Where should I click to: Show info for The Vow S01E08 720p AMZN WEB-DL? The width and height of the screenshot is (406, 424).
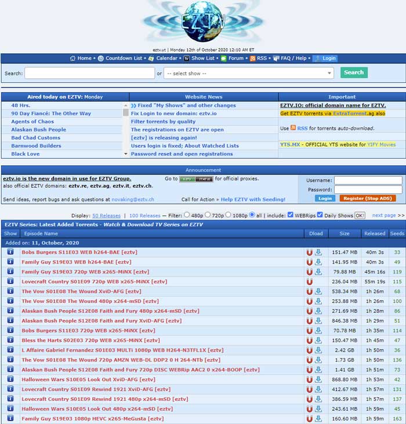(x=10, y=359)
